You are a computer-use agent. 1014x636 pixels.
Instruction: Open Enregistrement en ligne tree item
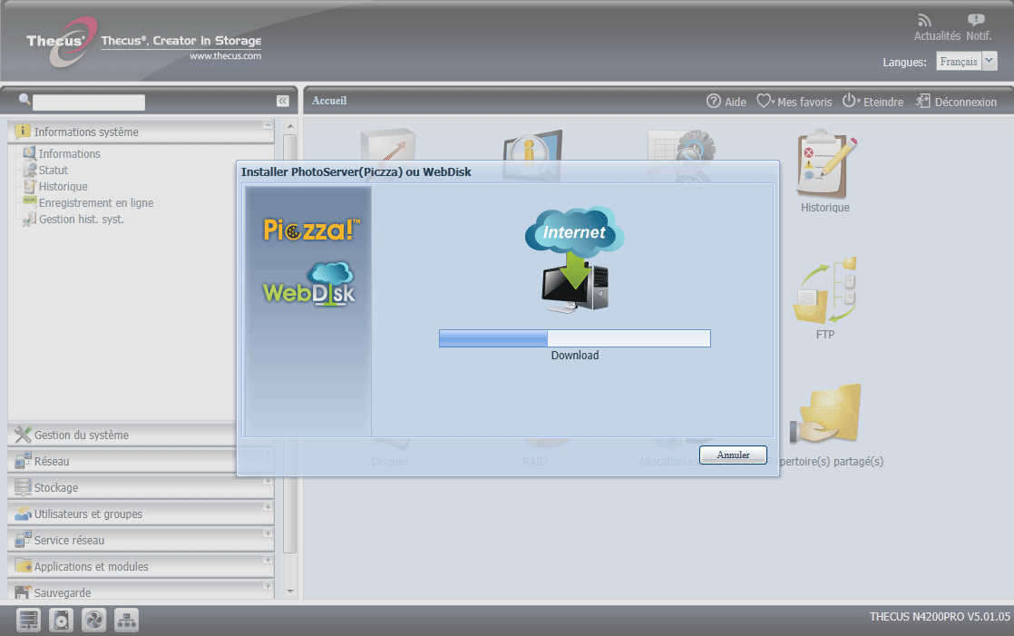pos(96,203)
